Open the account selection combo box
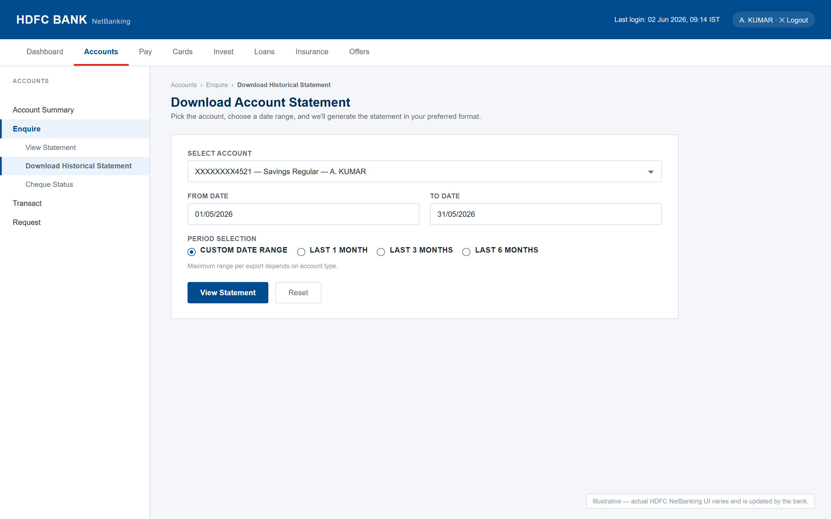Viewport: 831px width, 519px height. pos(424,171)
